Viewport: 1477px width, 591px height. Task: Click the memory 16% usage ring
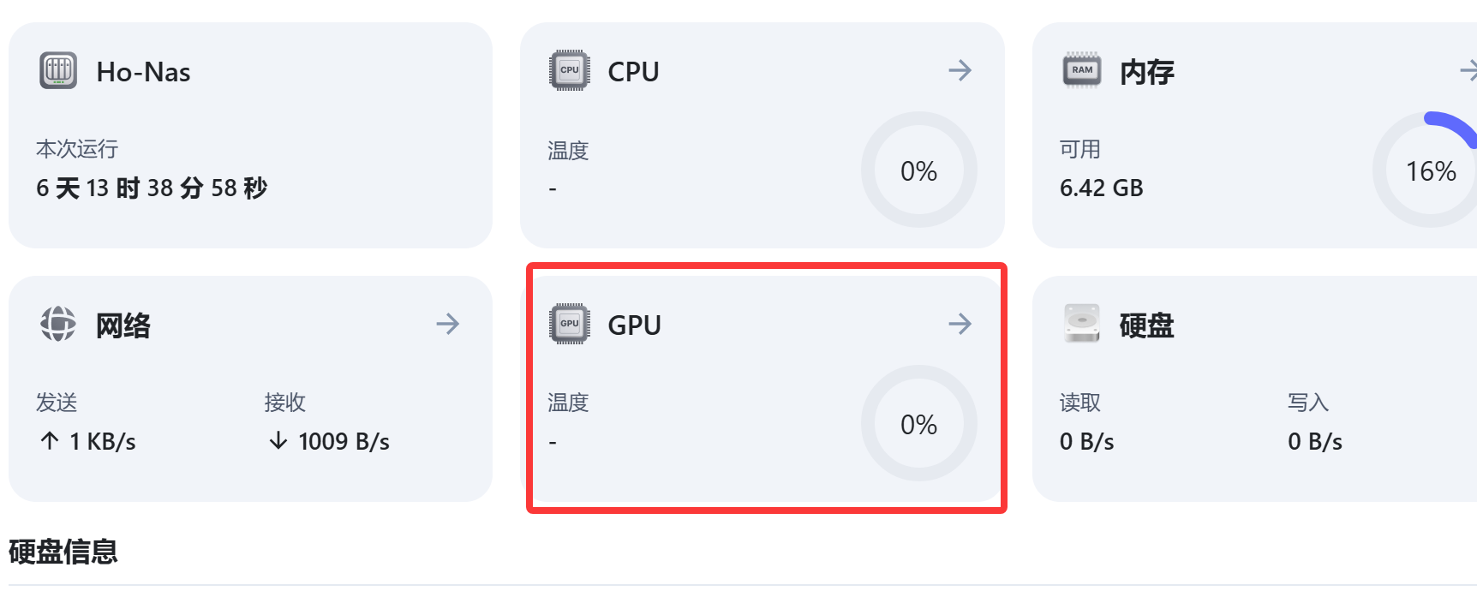tap(1427, 170)
